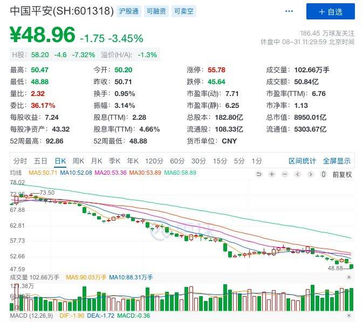Switch to the 5分 chart tab

(x=239, y=161)
